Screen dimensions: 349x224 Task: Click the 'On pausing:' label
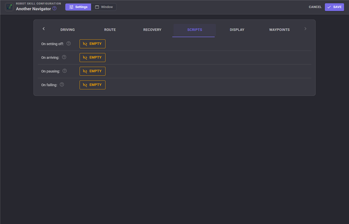pyautogui.click(x=50, y=71)
